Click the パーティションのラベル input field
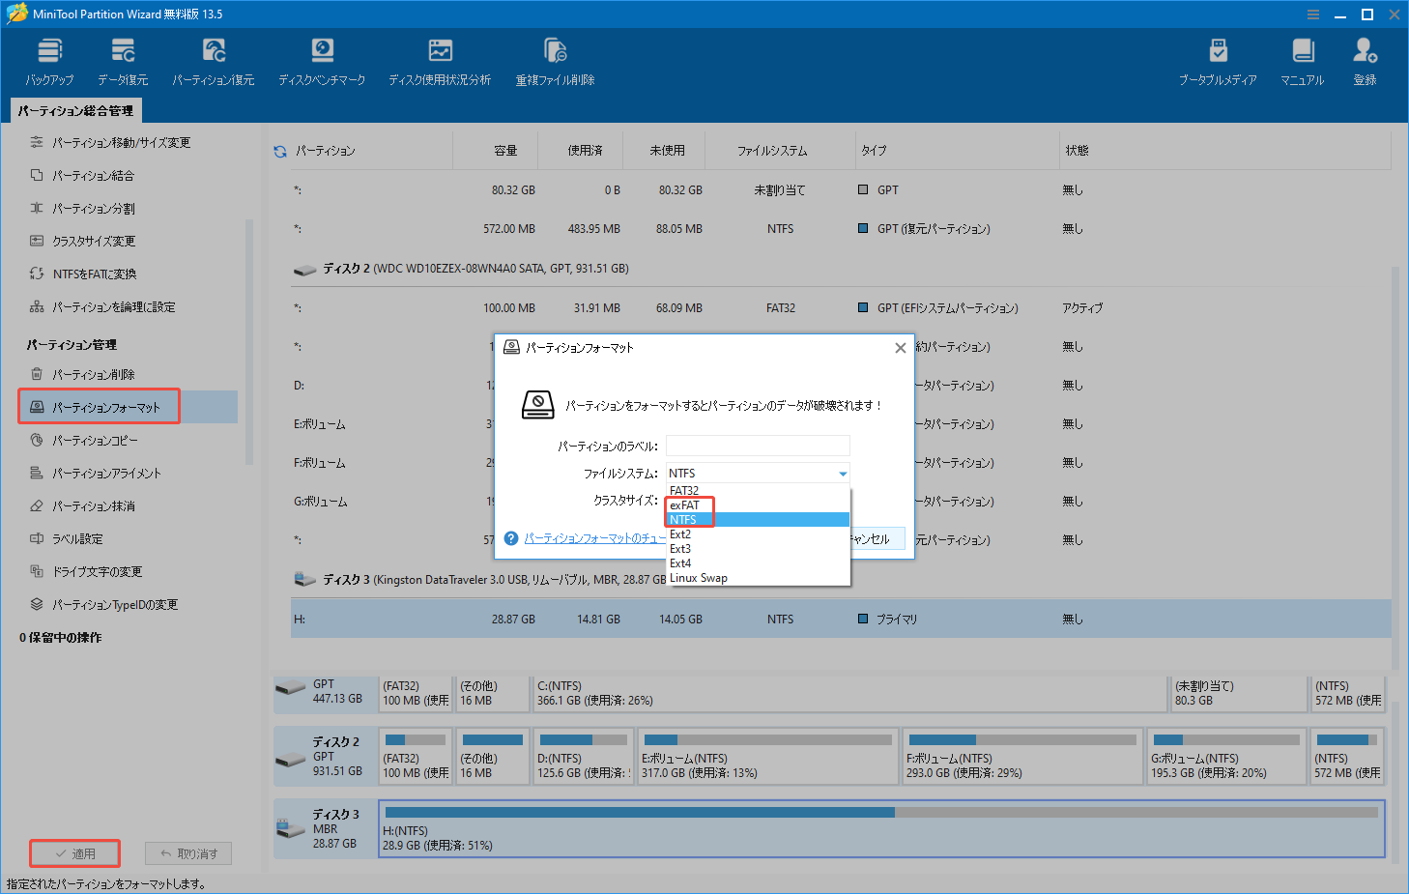 pyautogui.click(x=758, y=446)
